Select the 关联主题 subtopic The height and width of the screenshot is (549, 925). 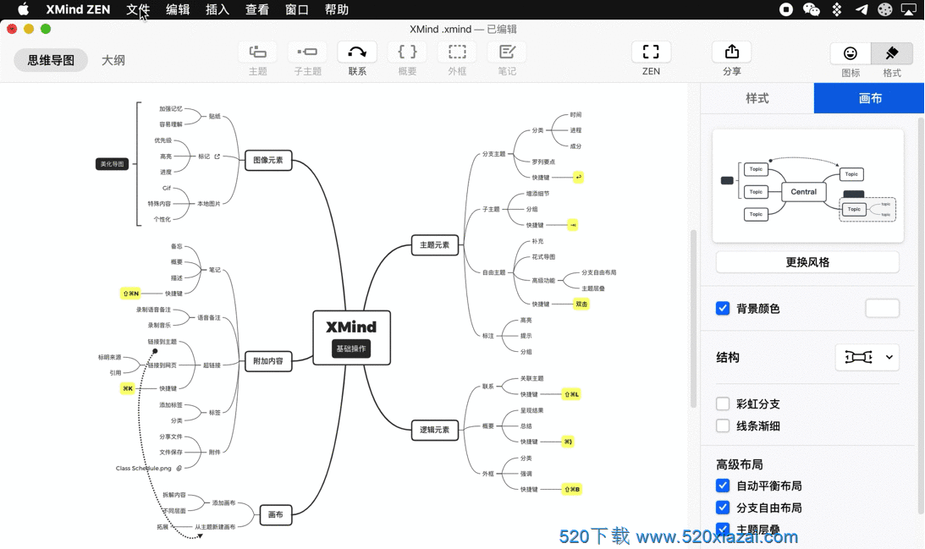pyautogui.click(x=531, y=379)
